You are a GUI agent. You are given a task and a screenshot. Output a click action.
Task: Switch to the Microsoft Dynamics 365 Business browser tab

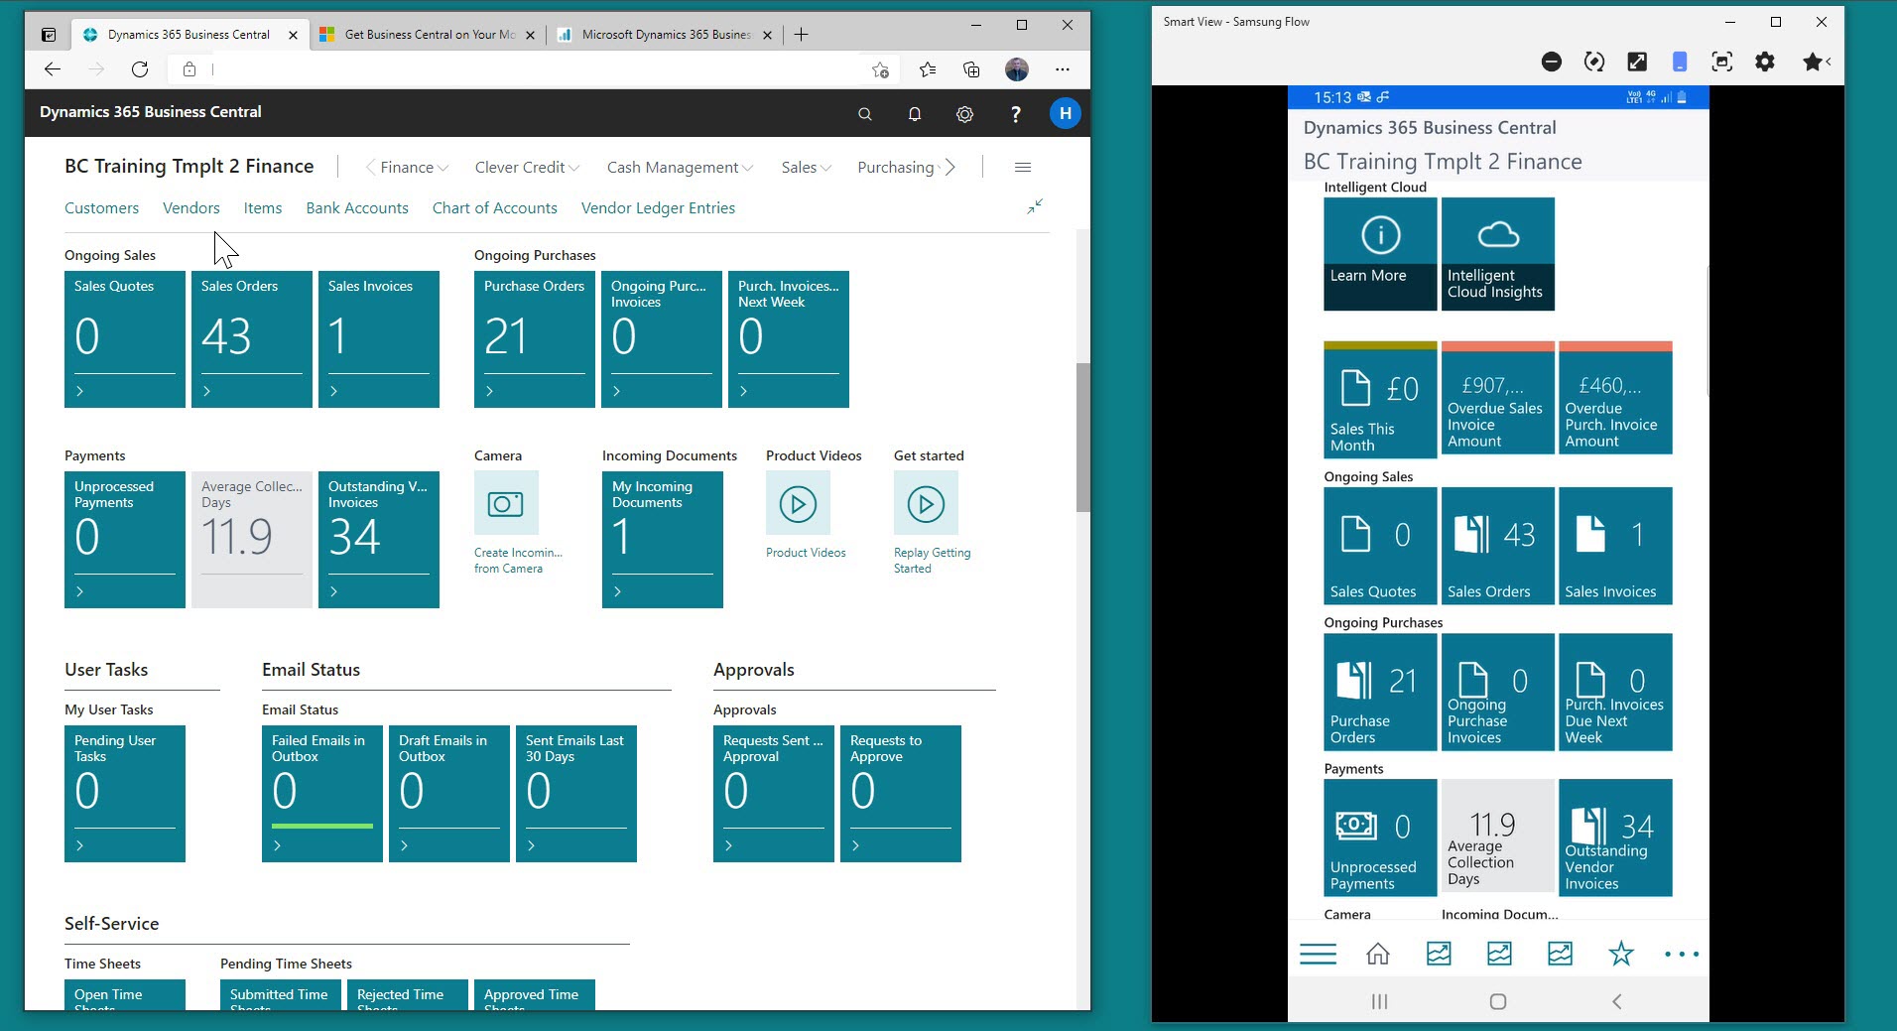click(666, 35)
